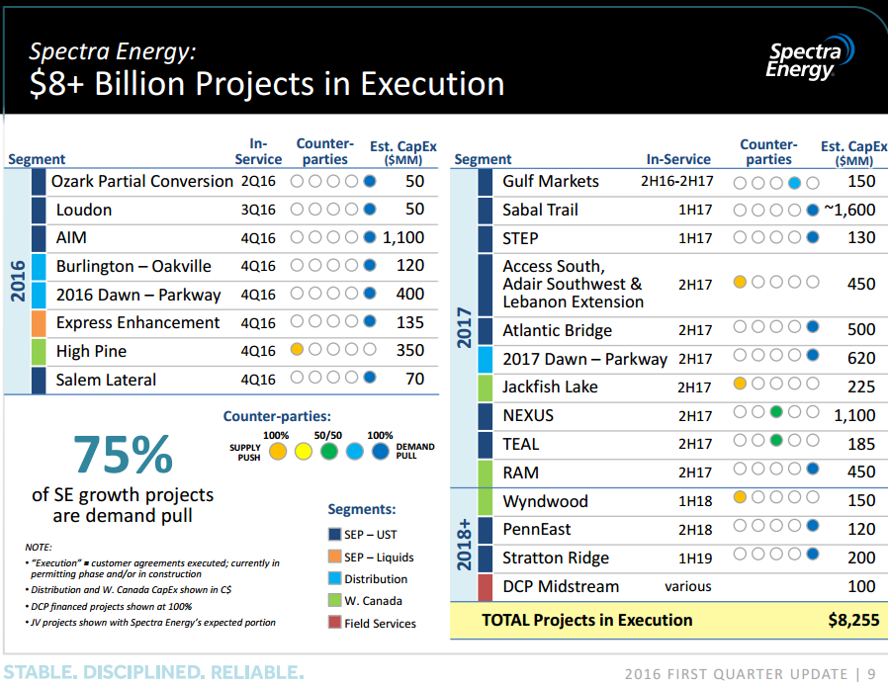Click the orange segment marker beside Express Enhancement
Viewport: 888px width, 686px height.
39,323
